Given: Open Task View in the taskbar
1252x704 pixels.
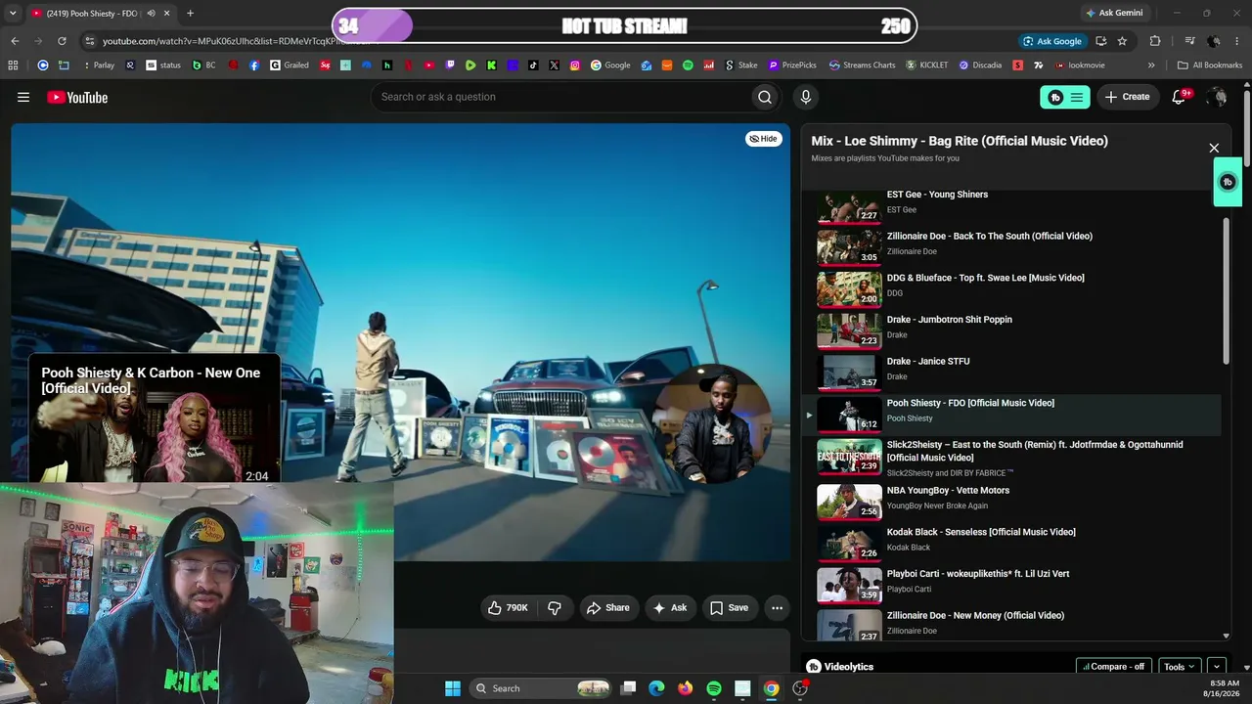Looking at the screenshot, I should point(629,688).
